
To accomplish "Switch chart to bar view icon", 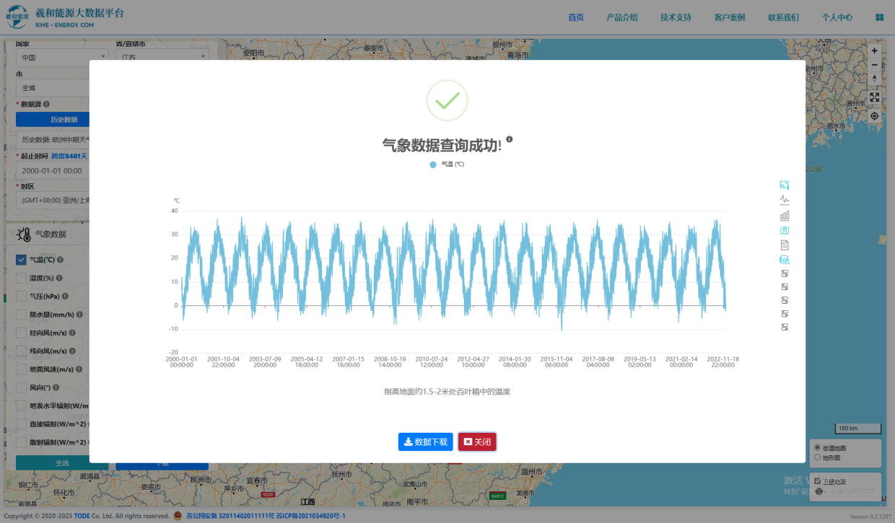I will tap(785, 215).
